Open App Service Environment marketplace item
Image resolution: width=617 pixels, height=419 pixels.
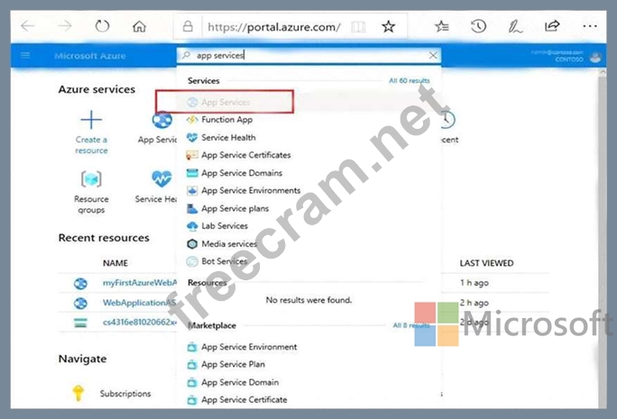[248, 347]
